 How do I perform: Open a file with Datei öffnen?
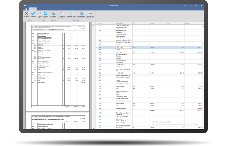40,14
